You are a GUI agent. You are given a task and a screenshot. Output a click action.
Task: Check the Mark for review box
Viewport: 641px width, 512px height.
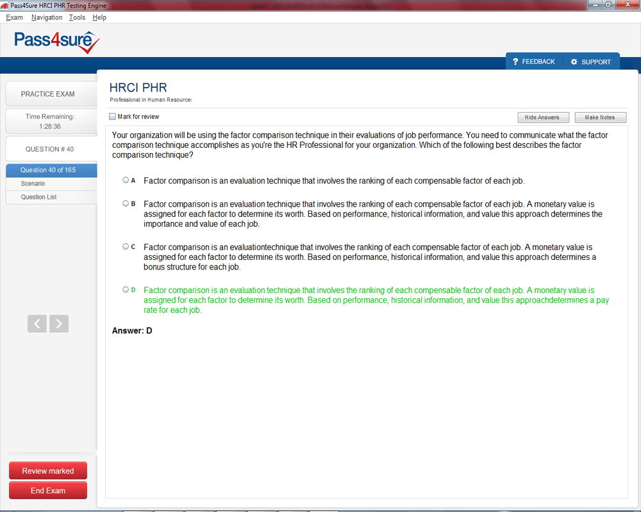112,116
